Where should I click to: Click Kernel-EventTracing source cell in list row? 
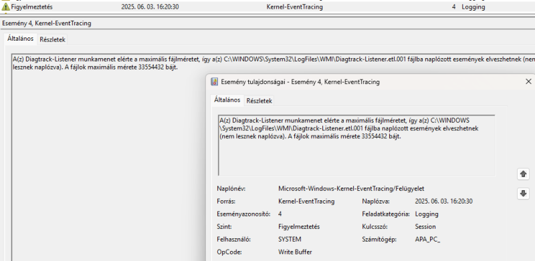(294, 7)
